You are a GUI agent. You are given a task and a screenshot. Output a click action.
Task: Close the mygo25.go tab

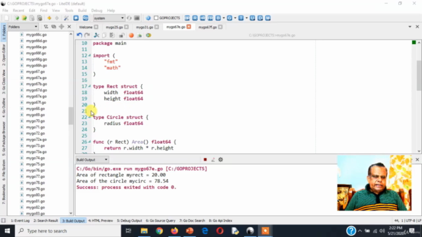tap(127, 27)
